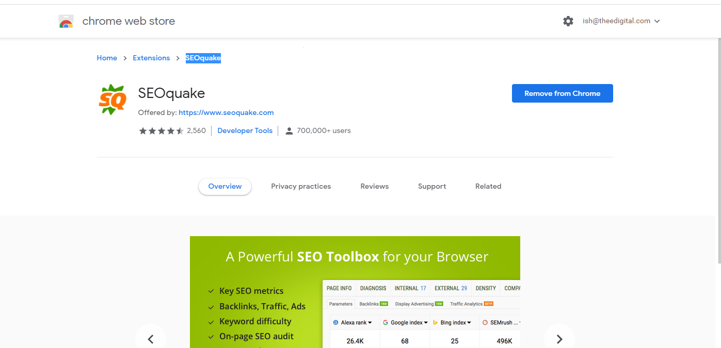The height and width of the screenshot is (348, 721).
Task: Click the first rating star
Action: pos(143,130)
